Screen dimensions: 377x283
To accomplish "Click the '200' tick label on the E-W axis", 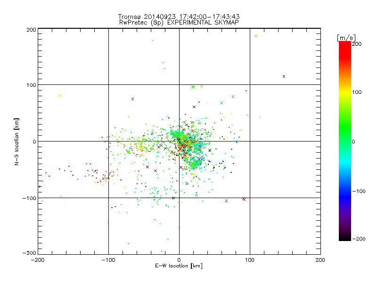I will [320, 260].
